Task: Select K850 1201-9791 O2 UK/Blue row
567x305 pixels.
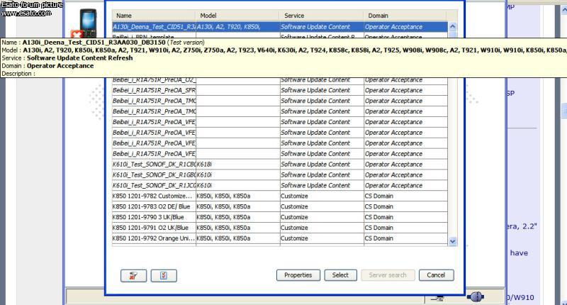Action: [154, 228]
